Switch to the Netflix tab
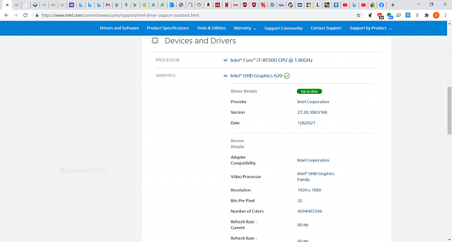452x242 pixels. tap(227, 5)
